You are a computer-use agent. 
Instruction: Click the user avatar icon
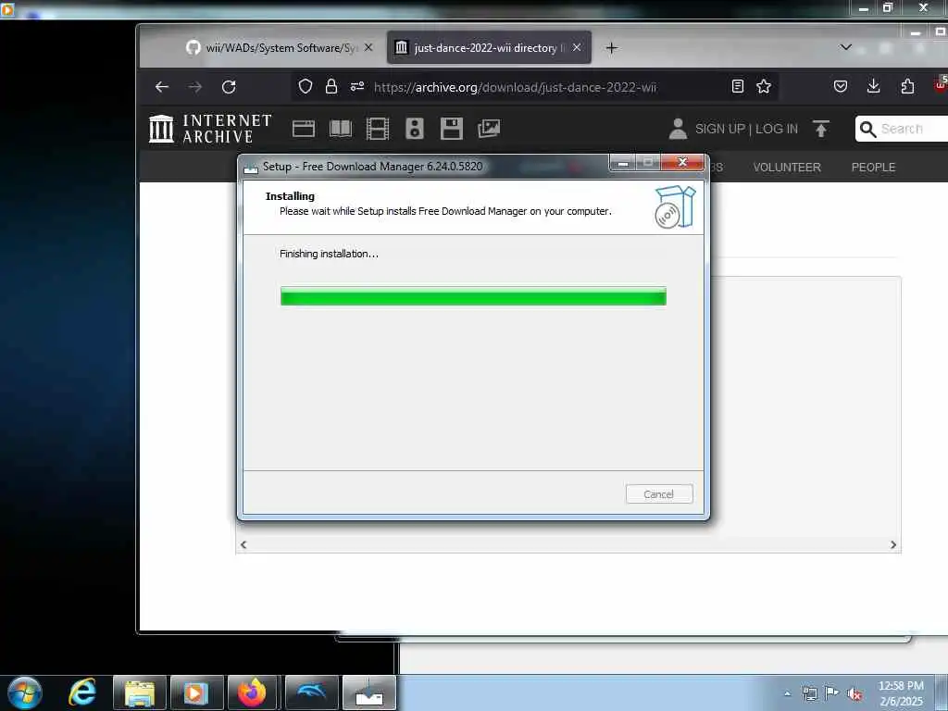pyautogui.click(x=678, y=129)
